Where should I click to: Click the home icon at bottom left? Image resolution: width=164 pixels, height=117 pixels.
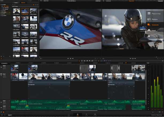pyautogui.click(x=2, y=115)
